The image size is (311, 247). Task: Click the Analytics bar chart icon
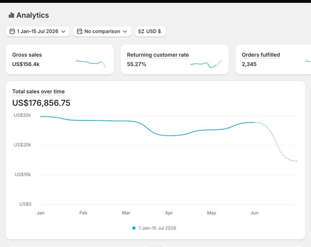(x=11, y=15)
